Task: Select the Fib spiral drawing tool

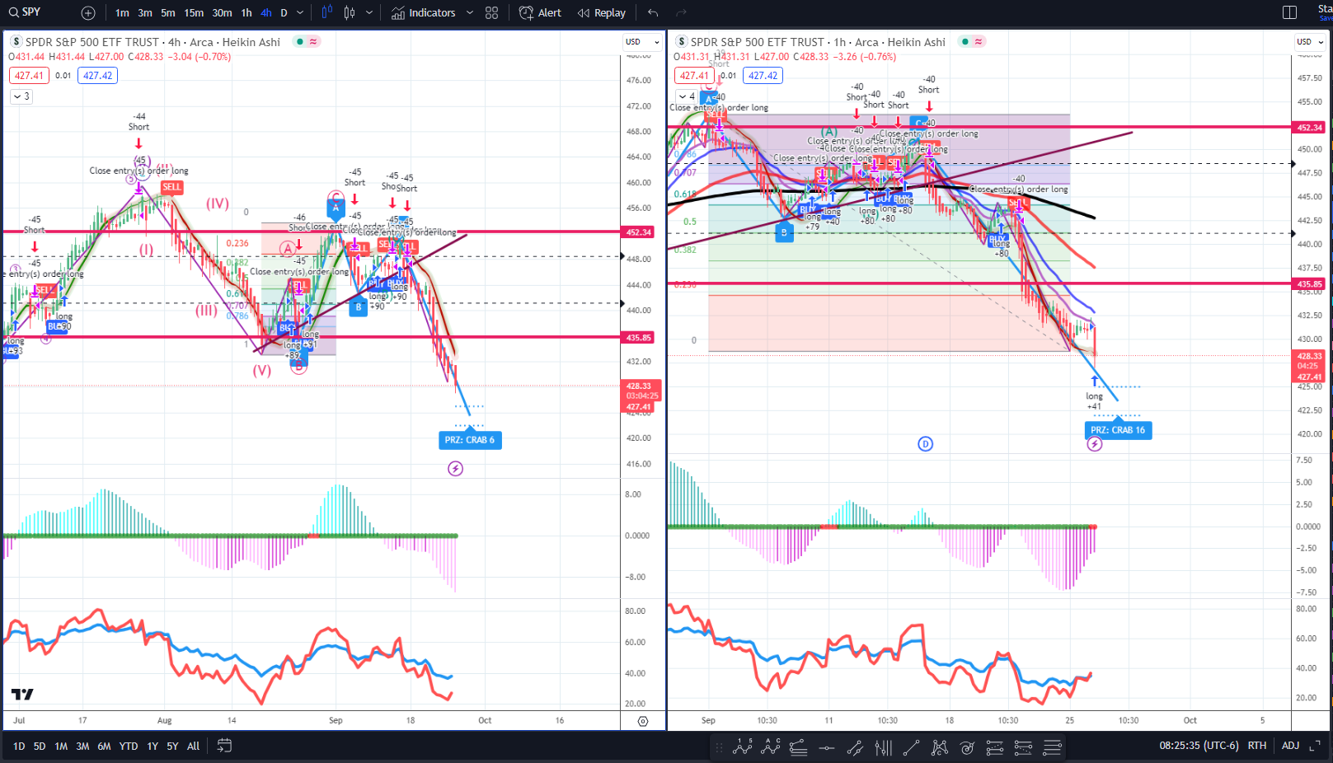Action: [x=967, y=747]
